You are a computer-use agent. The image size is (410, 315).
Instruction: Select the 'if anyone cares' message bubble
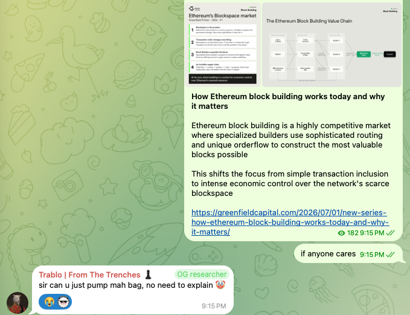click(348, 254)
